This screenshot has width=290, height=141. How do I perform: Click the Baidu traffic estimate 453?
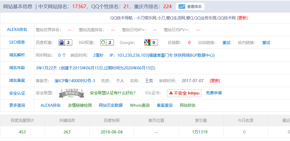22,132
